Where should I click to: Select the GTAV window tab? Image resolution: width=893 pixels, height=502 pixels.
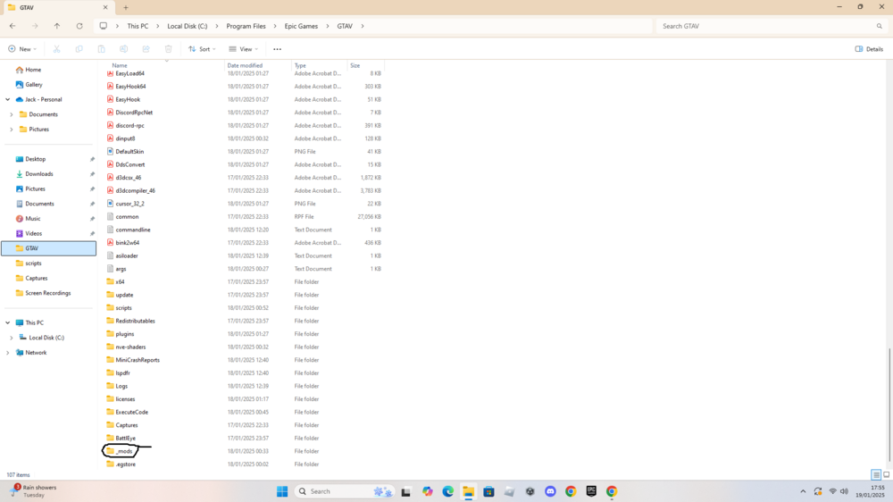(x=57, y=7)
